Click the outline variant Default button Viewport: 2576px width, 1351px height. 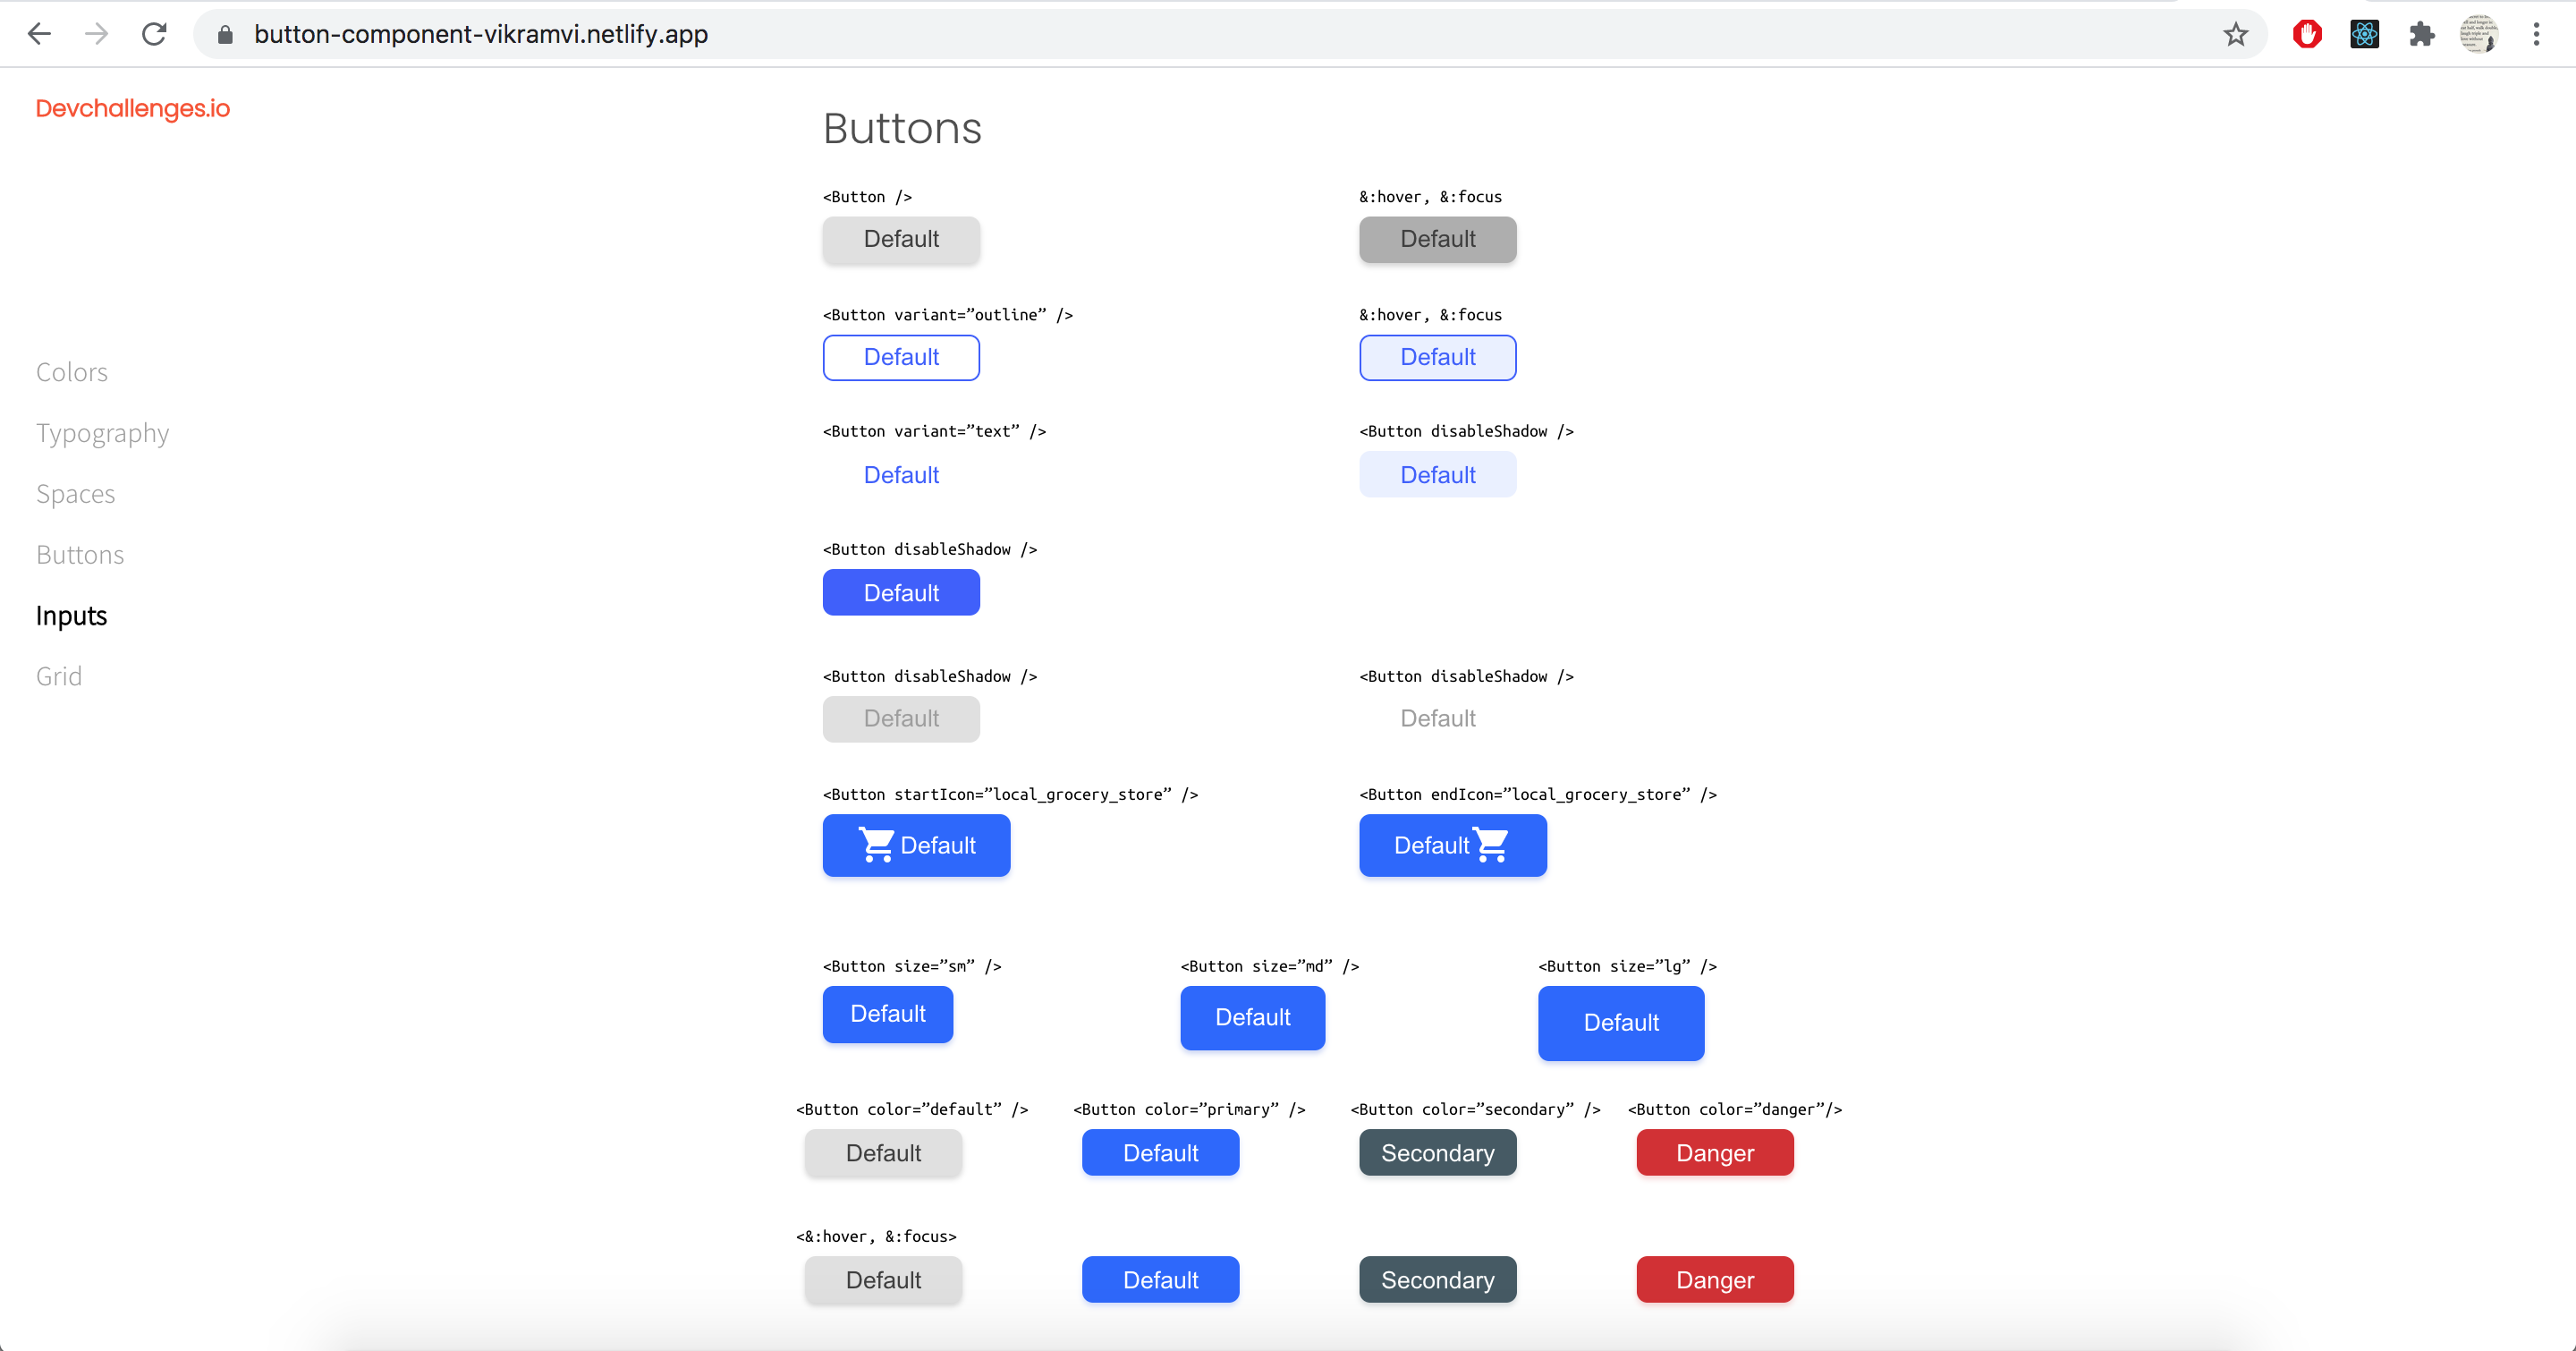(x=901, y=357)
